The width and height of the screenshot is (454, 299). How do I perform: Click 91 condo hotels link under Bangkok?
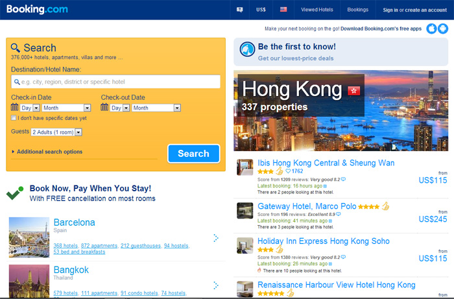(139, 293)
